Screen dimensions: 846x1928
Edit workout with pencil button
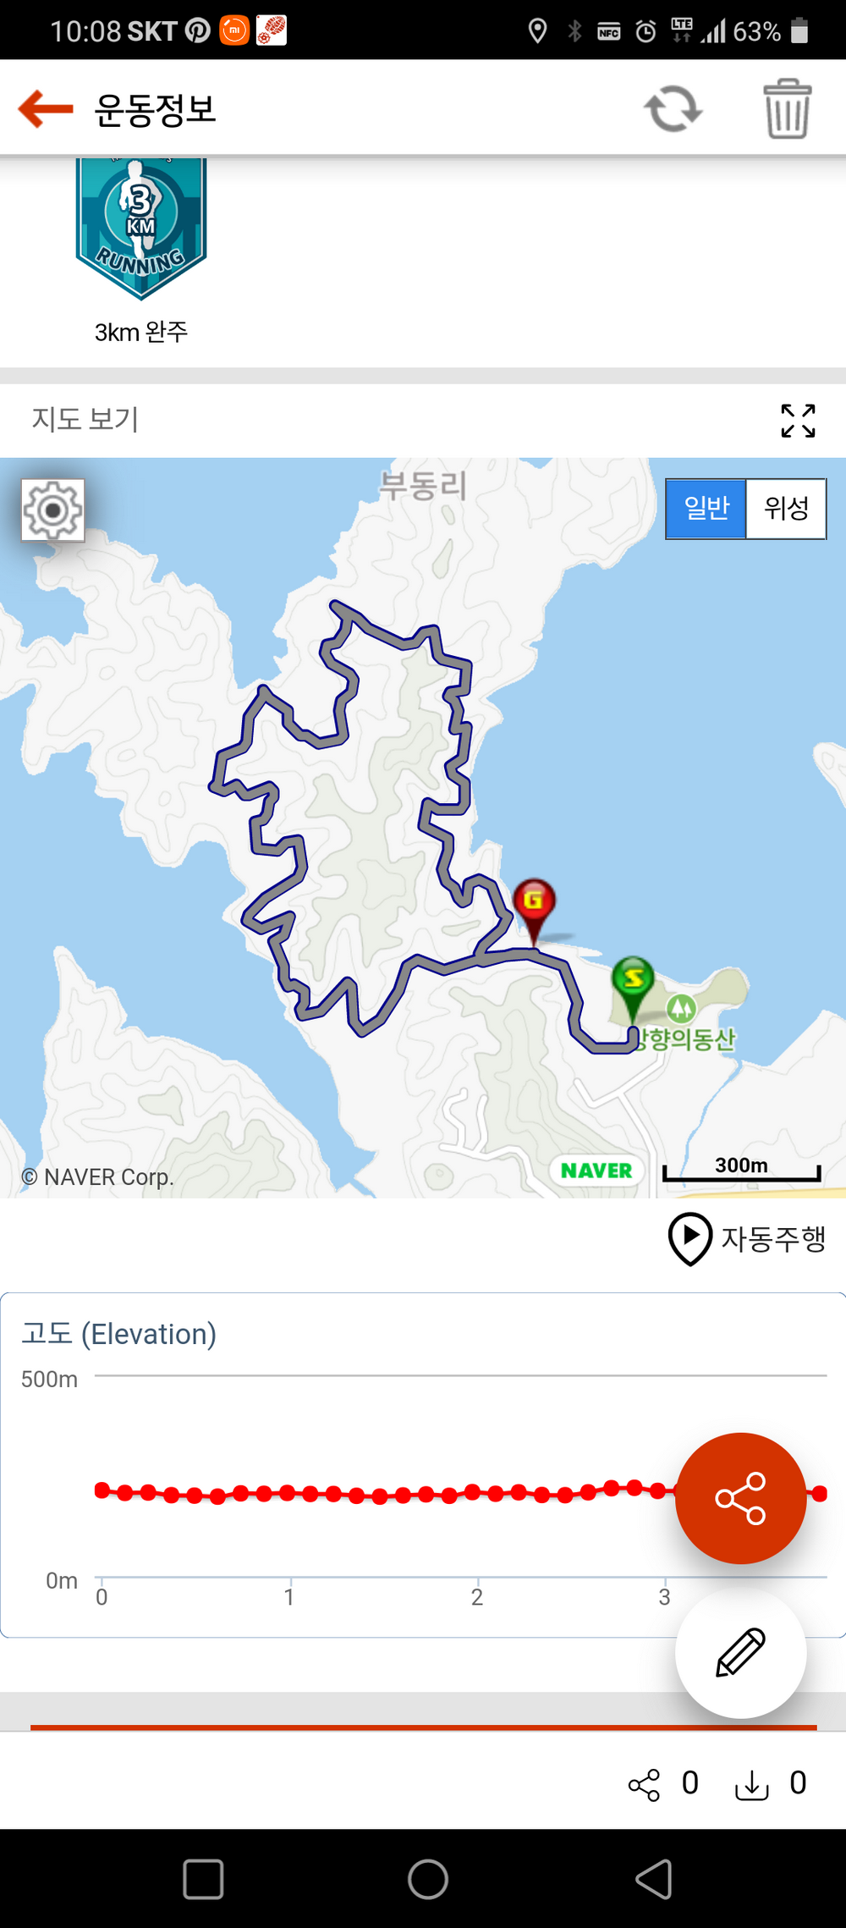(740, 1652)
